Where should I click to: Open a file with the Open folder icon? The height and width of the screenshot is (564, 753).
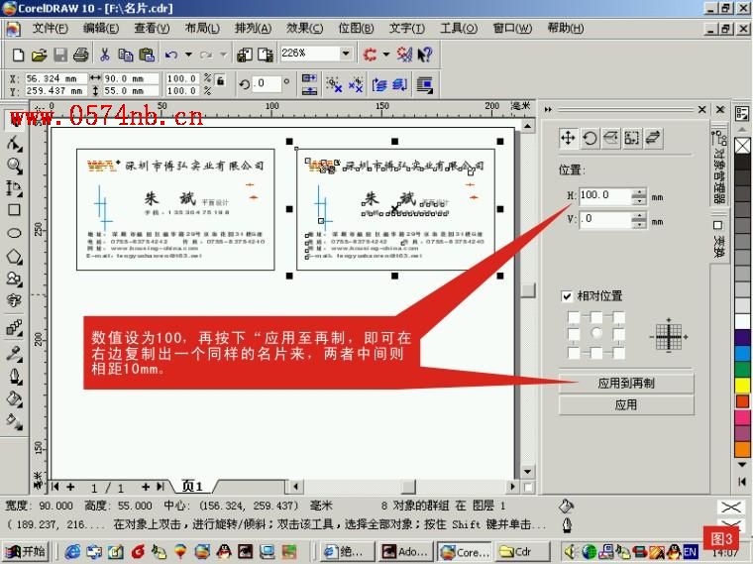(40, 55)
